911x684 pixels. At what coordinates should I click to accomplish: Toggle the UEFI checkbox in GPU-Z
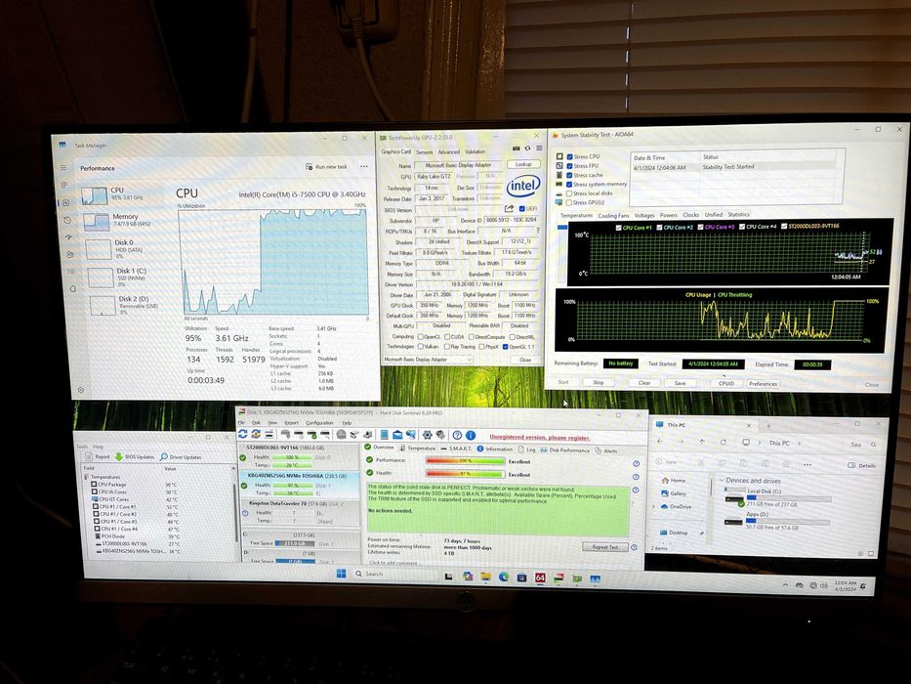[521, 208]
